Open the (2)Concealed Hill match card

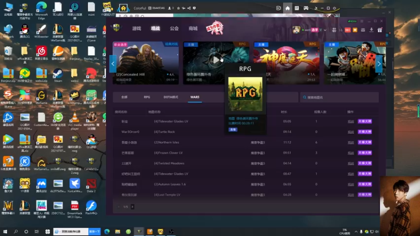(x=146, y=63)
